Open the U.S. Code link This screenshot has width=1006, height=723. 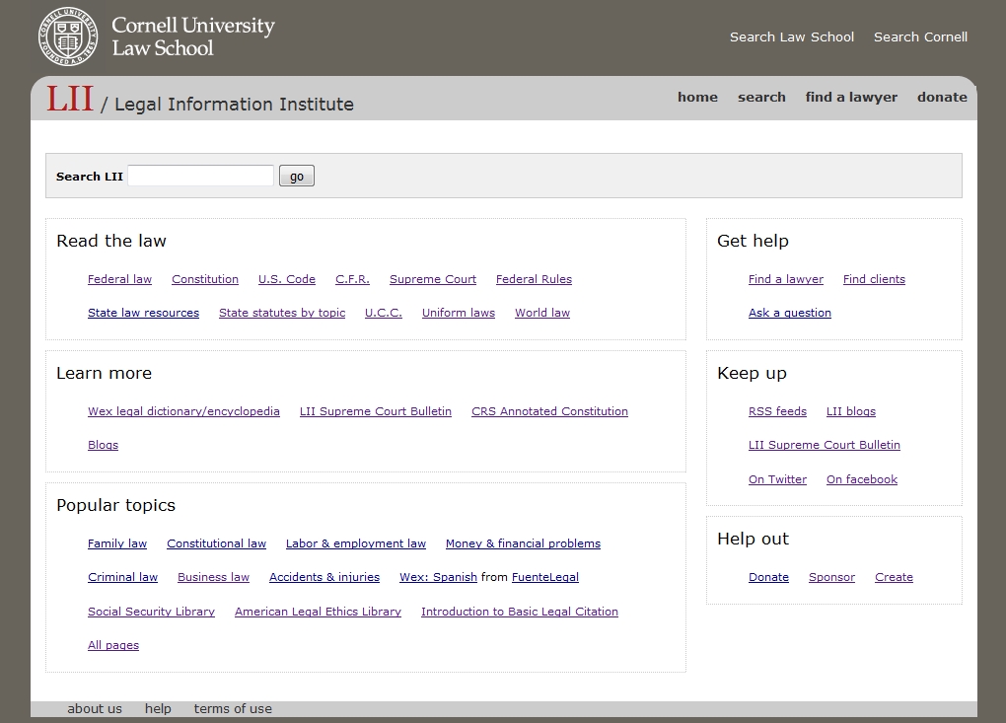click(x=287, y=279)
